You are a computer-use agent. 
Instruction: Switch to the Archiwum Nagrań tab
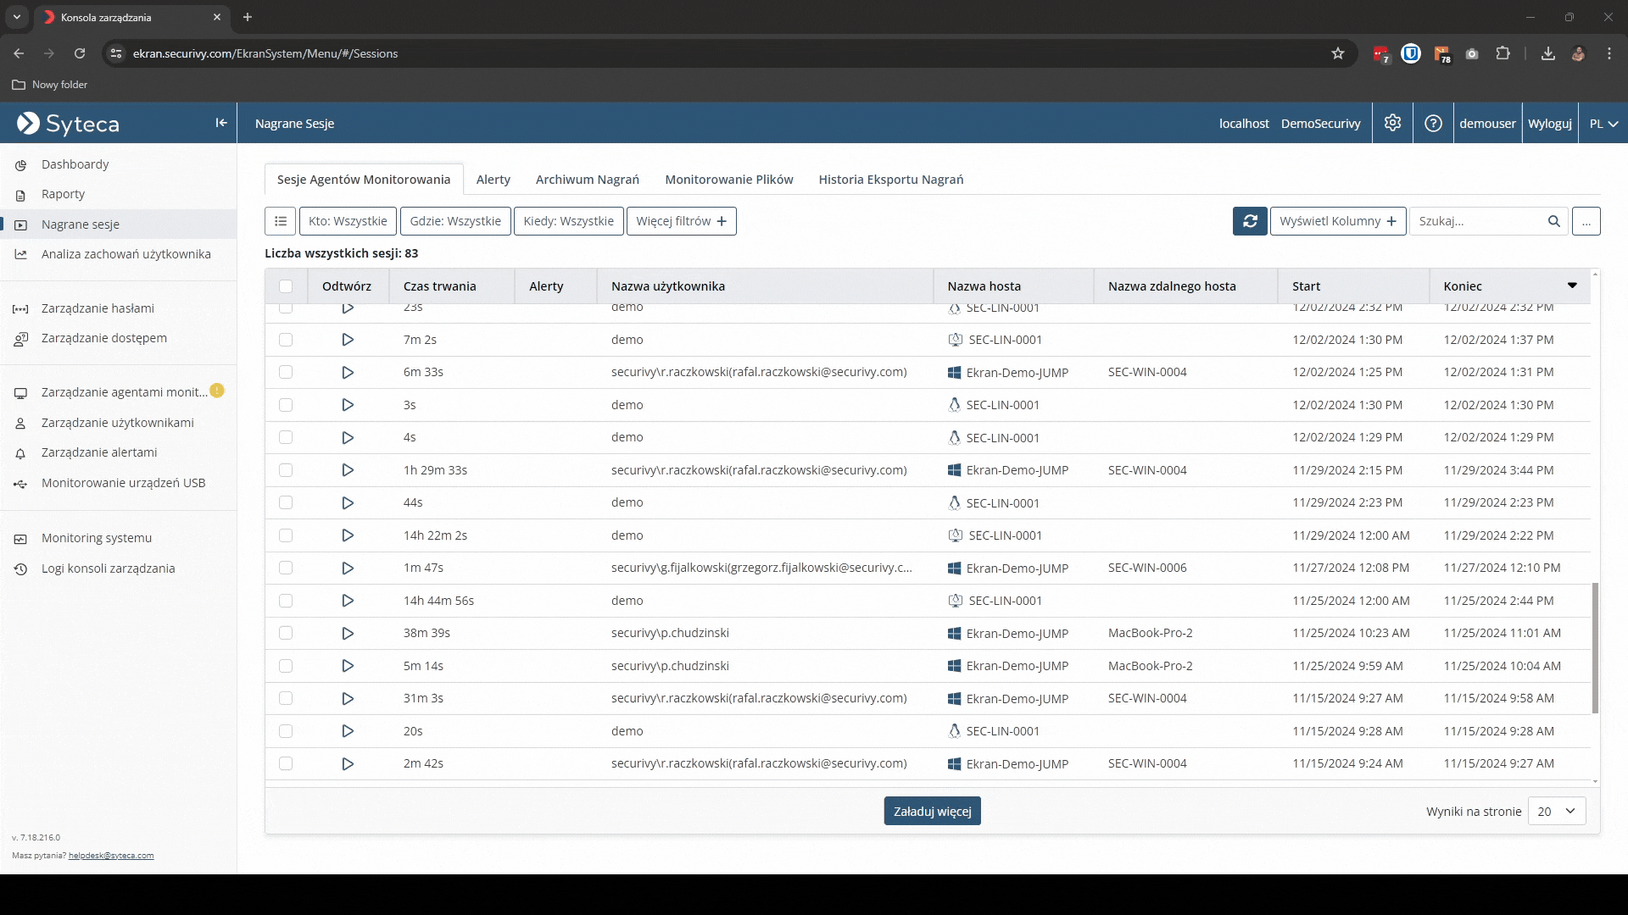587,180
